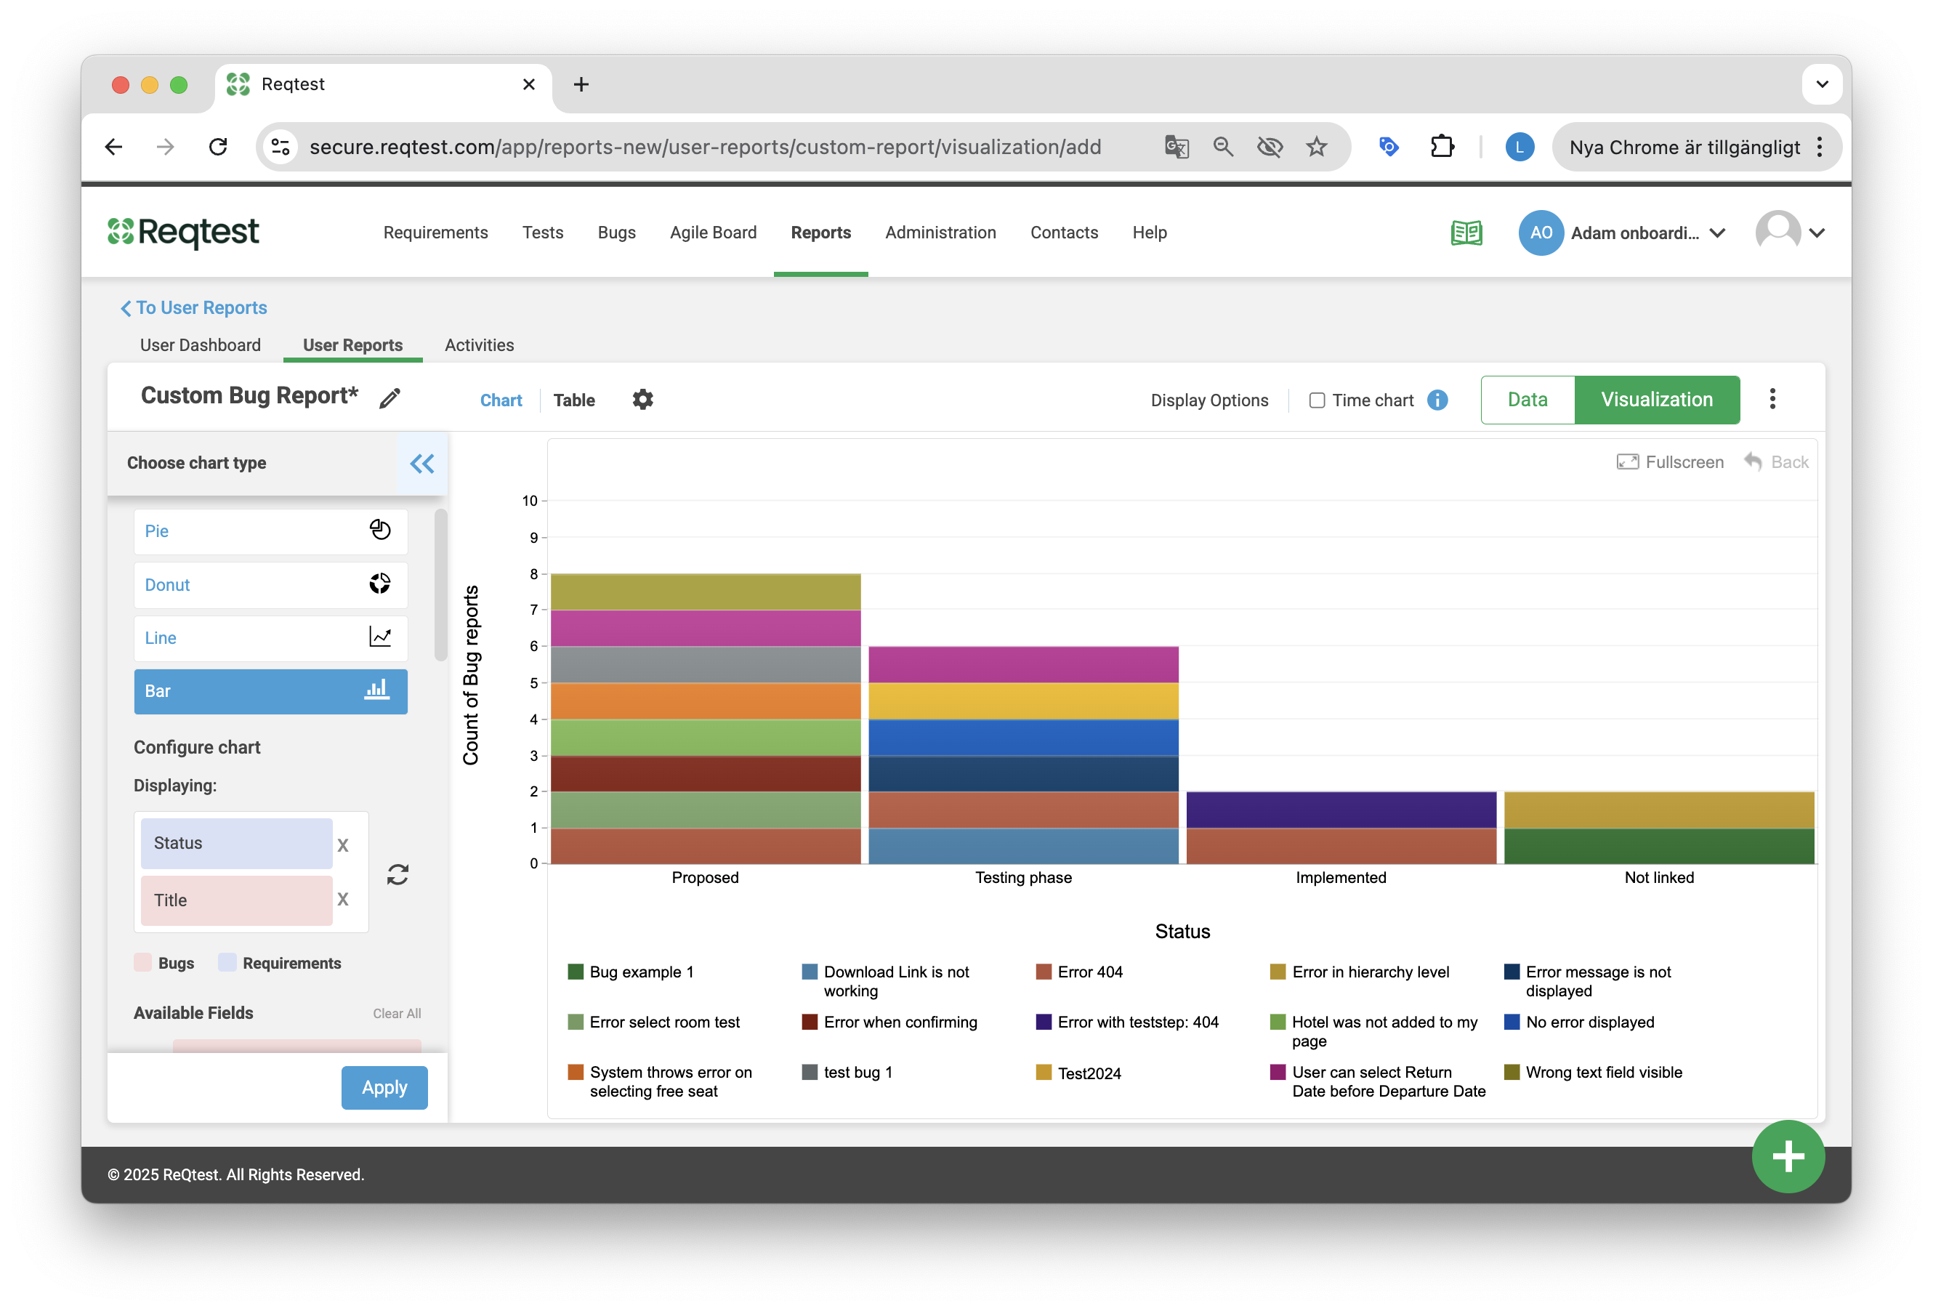
Task: Go back in browser history
Action: pos(114,148)
